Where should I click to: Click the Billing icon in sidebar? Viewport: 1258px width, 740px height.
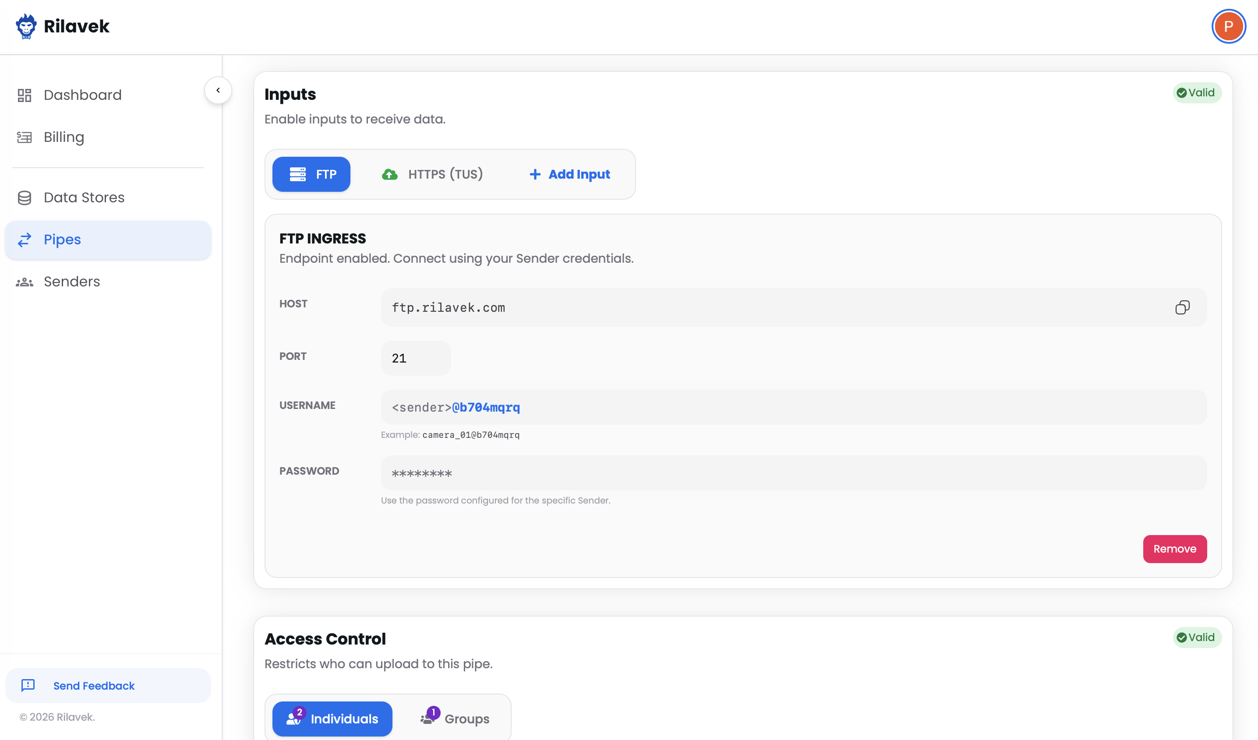pos(25,137)
